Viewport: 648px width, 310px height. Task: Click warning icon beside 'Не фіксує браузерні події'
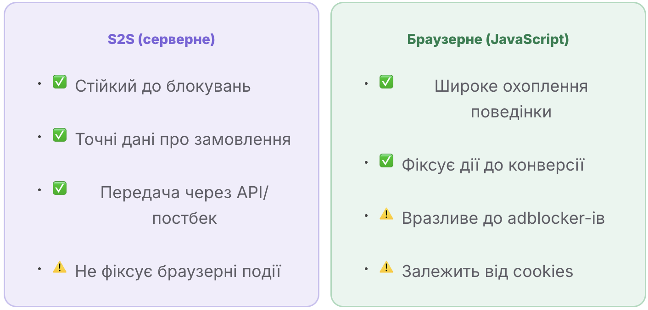pyautogui.click(x=60, y=267)
